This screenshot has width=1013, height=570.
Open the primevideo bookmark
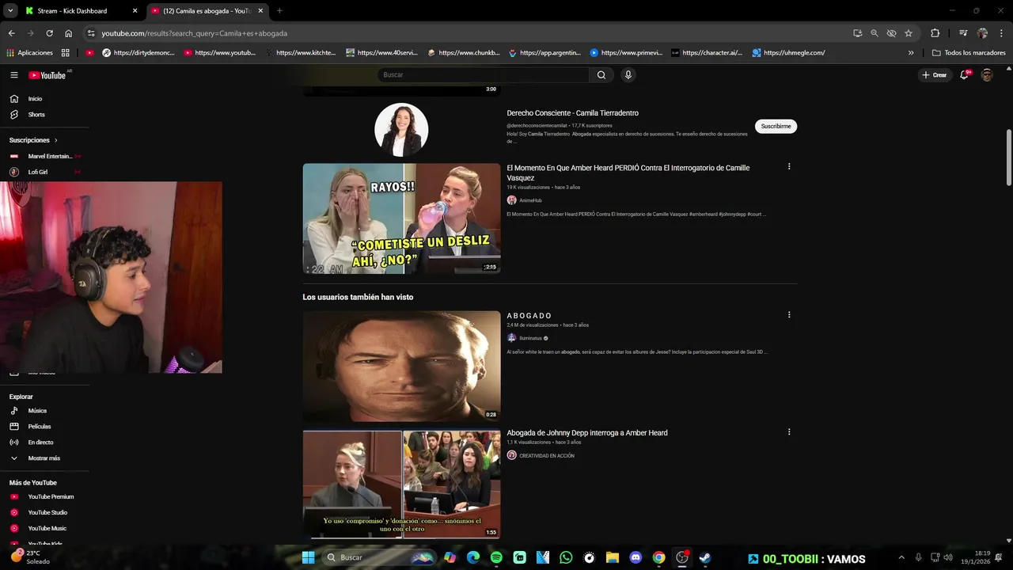626,53
